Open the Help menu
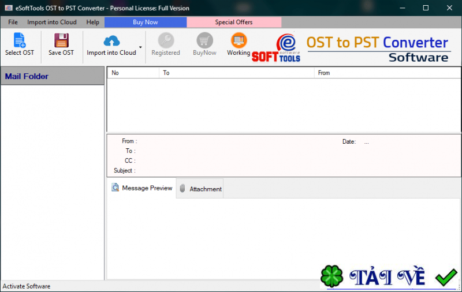 click(x=92, y=22)
